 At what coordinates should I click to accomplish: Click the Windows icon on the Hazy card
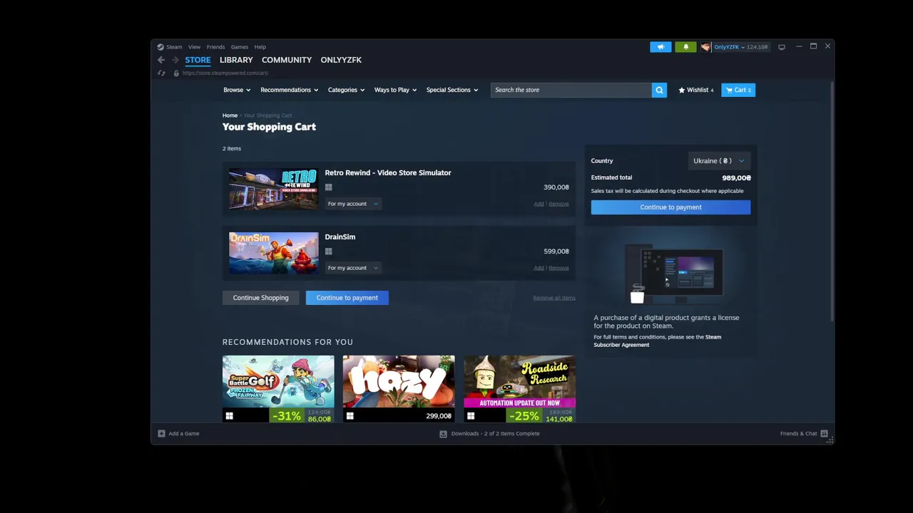click(x=350, y=416)
